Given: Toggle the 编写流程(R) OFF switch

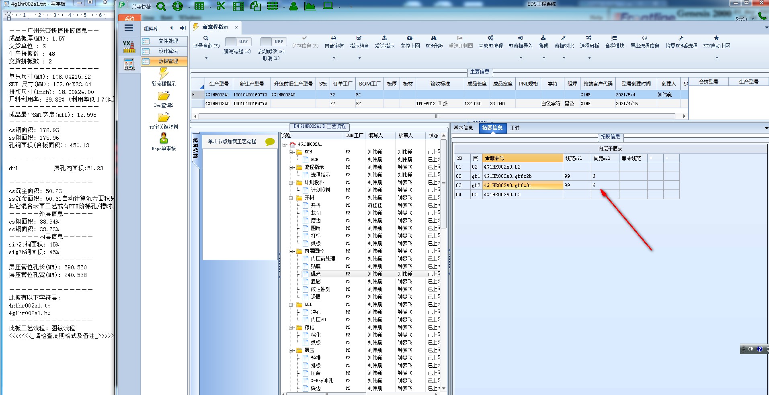Looking at the screenshot, I should 238,41.
